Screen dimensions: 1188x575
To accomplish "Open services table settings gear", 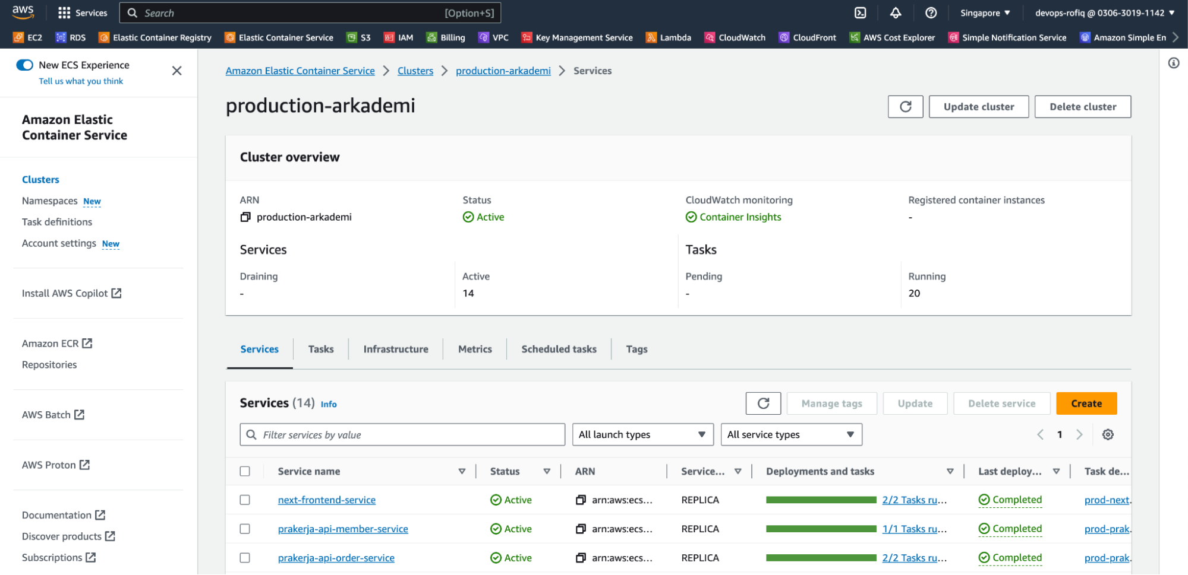I will coord(1108,435).
